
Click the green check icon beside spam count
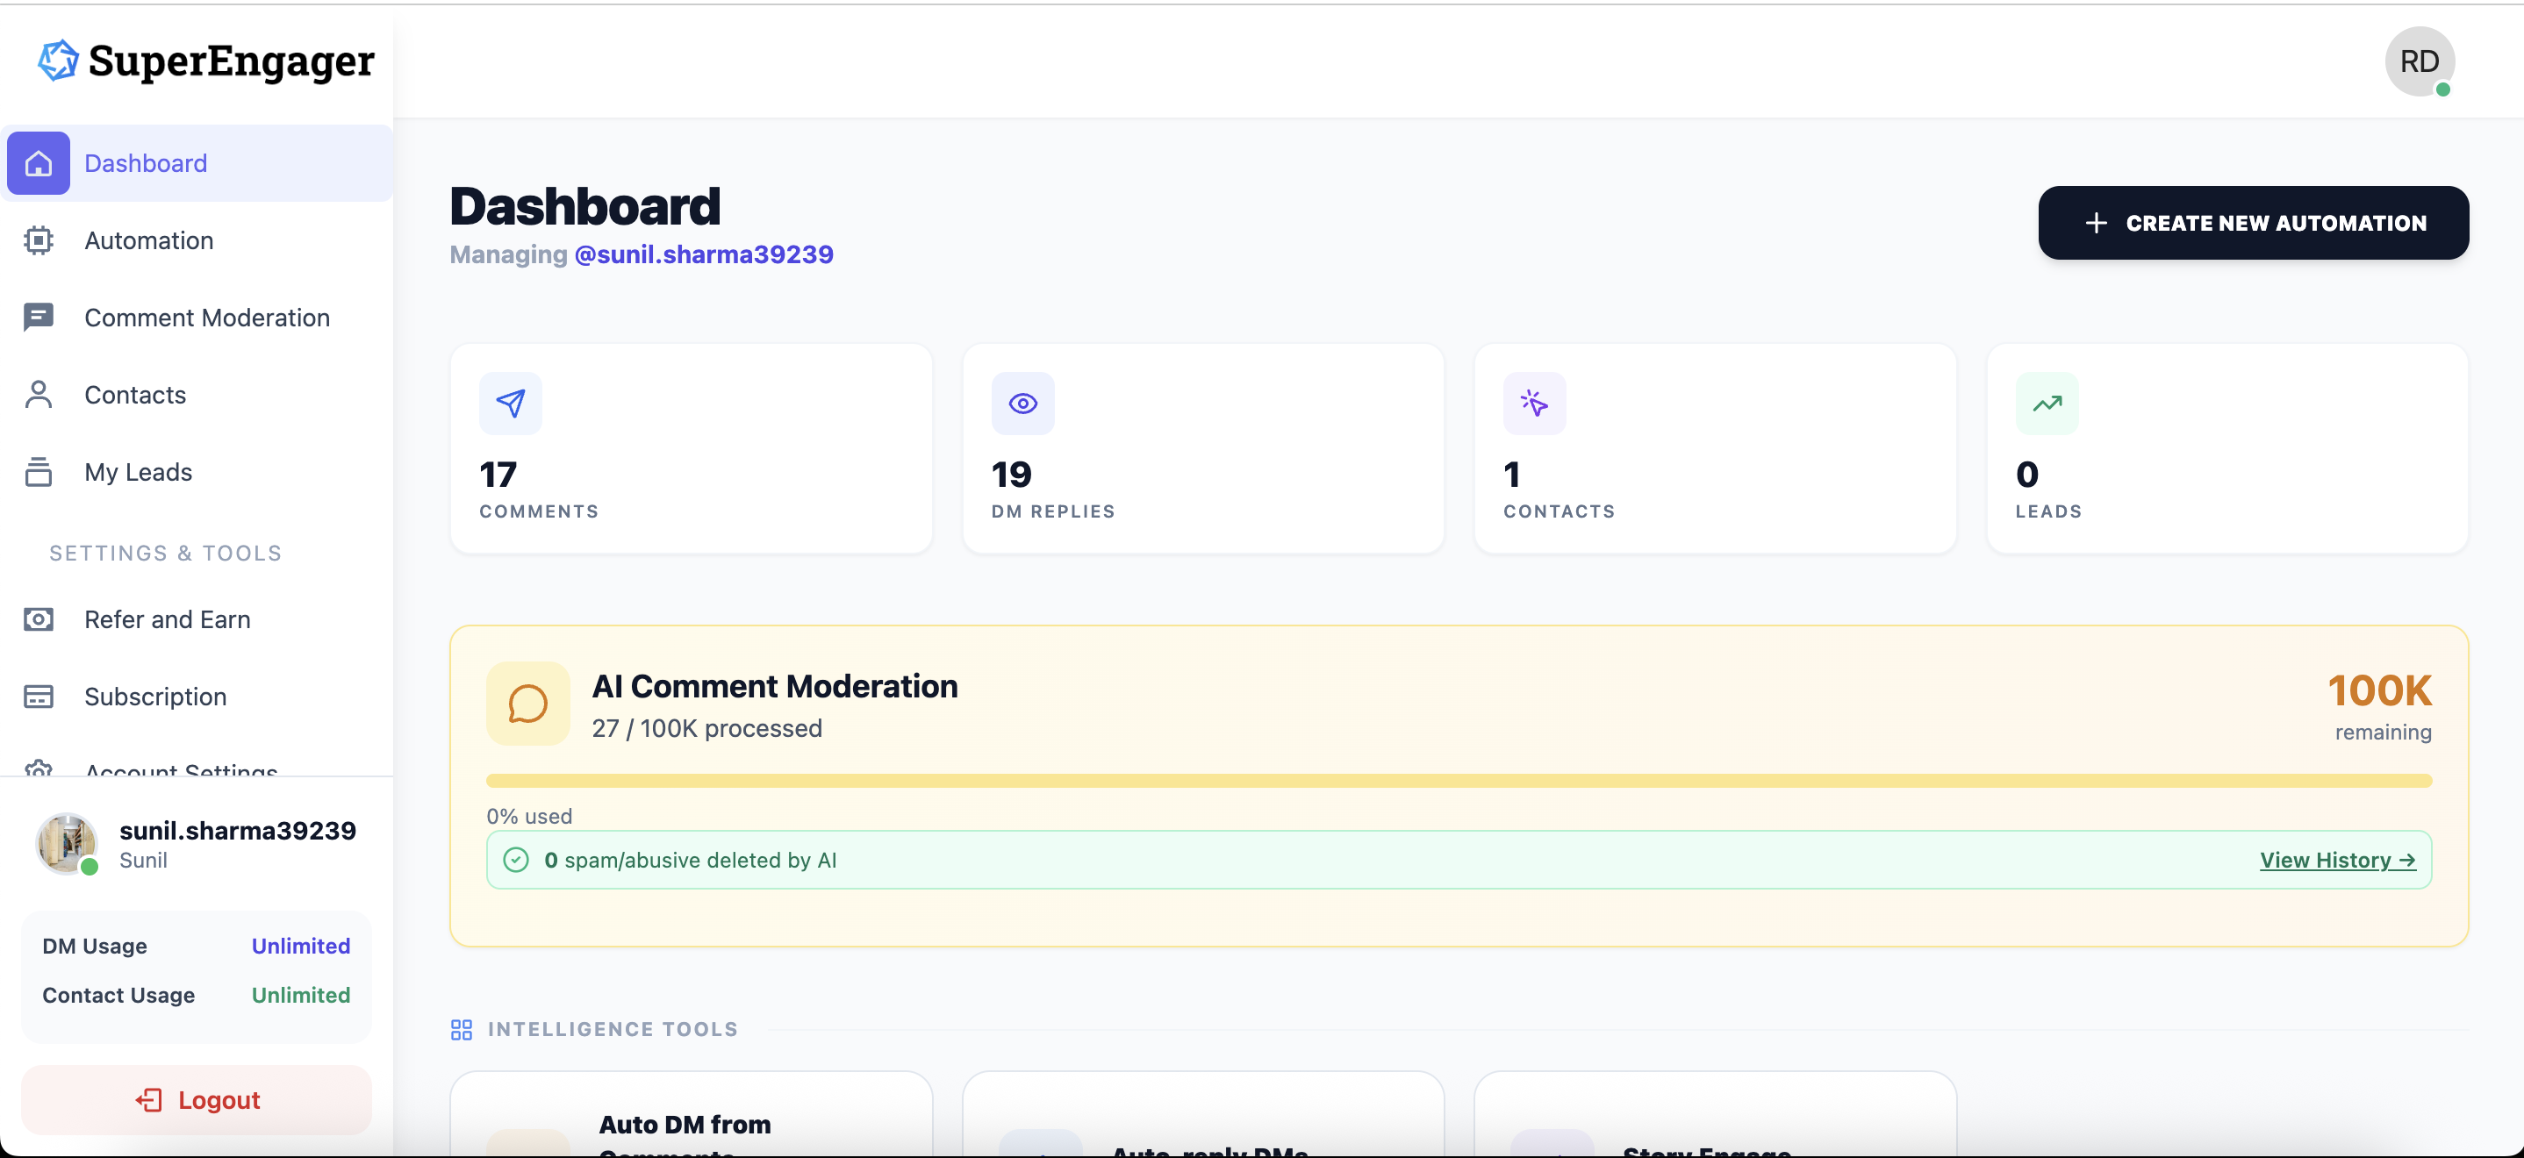pos(516,861)
